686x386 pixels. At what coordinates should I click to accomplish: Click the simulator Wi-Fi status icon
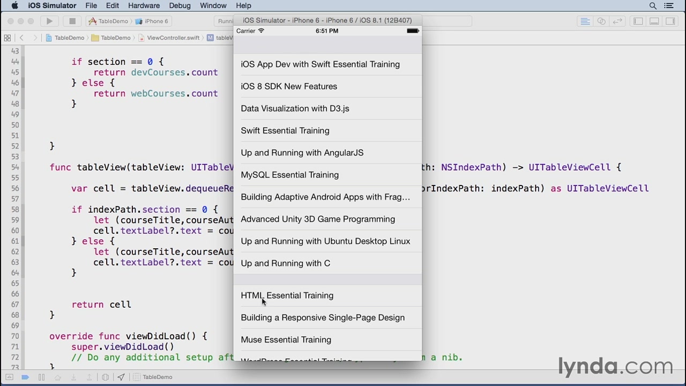click(x=262, y=31)
